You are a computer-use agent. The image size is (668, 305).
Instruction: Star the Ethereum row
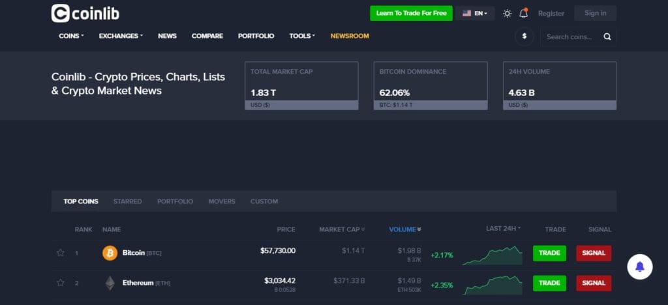(61, 282)
